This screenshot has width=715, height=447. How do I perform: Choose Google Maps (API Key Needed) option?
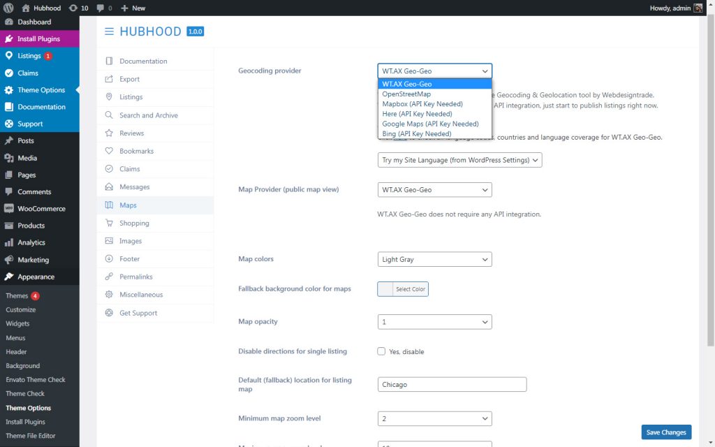(x=429, y=124)
